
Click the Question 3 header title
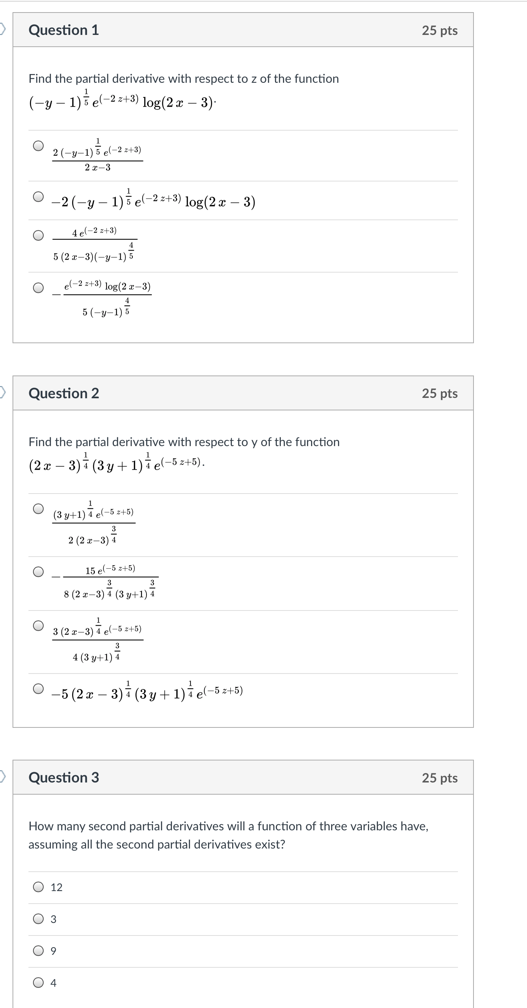(x=64, y=778)
